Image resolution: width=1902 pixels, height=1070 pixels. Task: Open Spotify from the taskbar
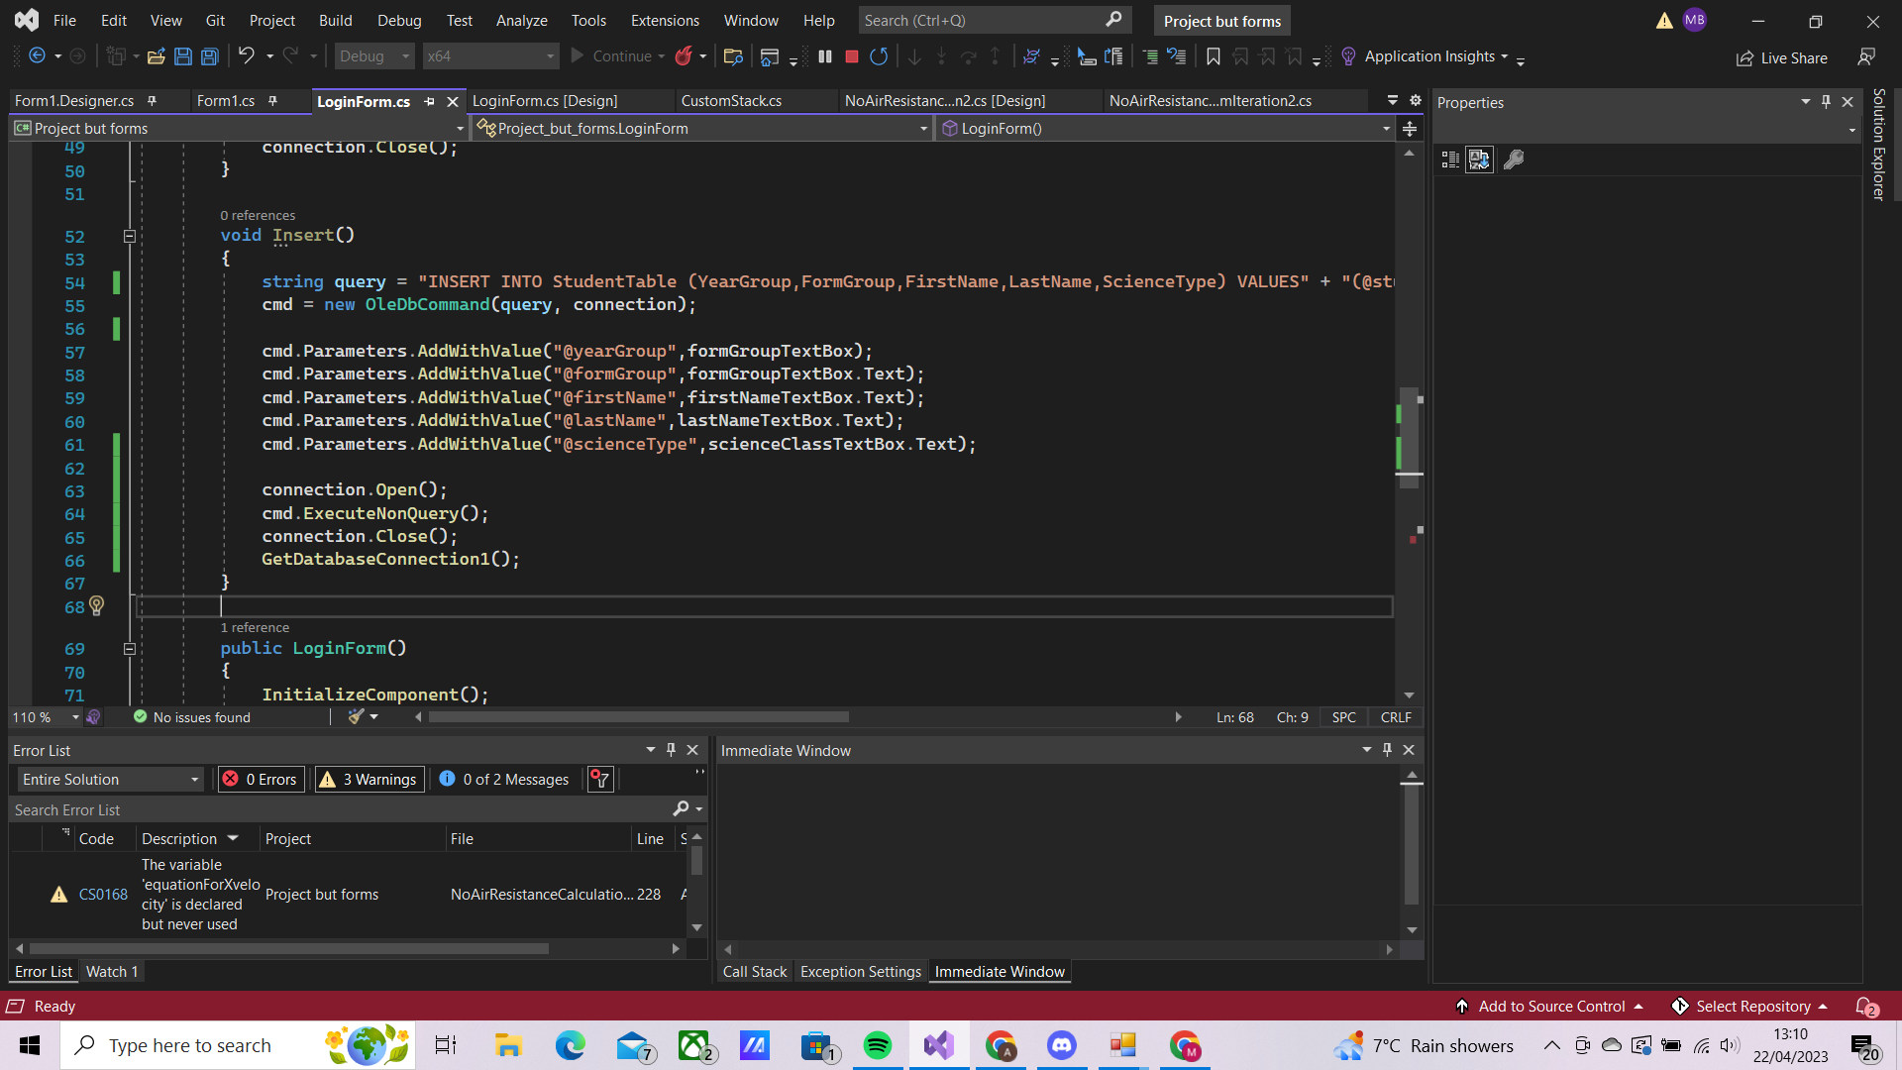[878, 1045]
